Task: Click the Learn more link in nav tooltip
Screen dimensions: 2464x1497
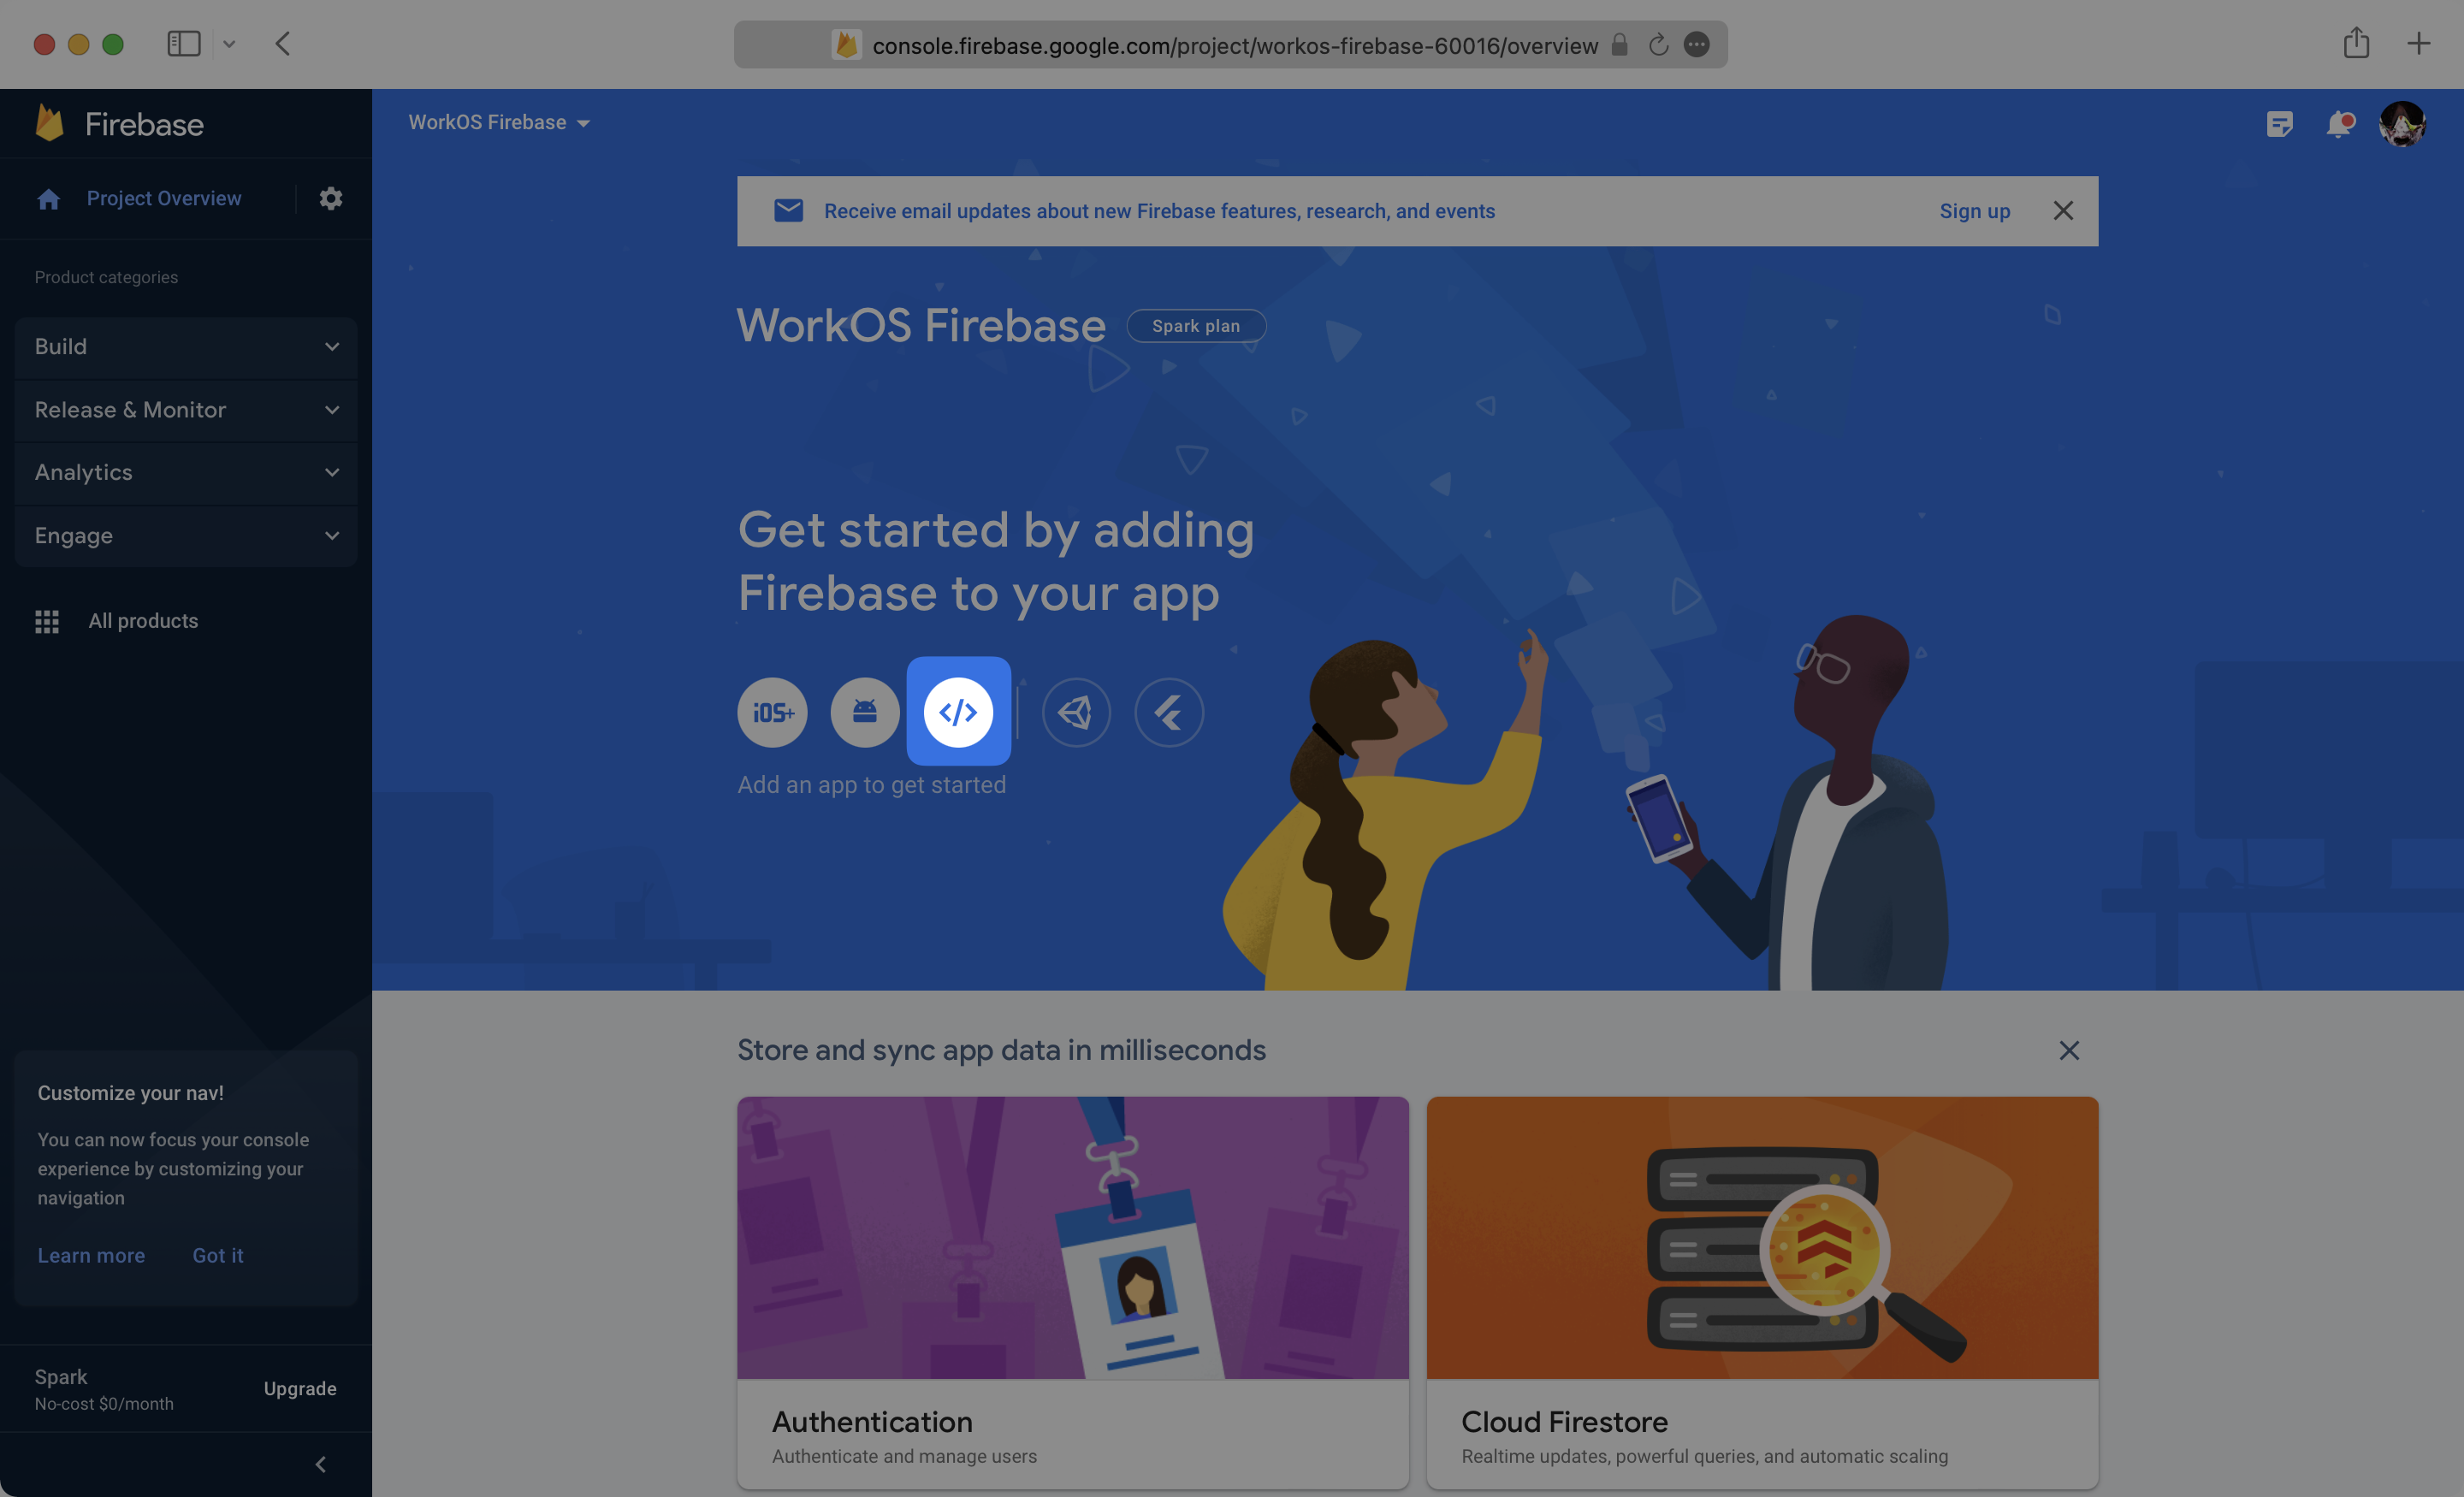Action: tap(90, 1254)
